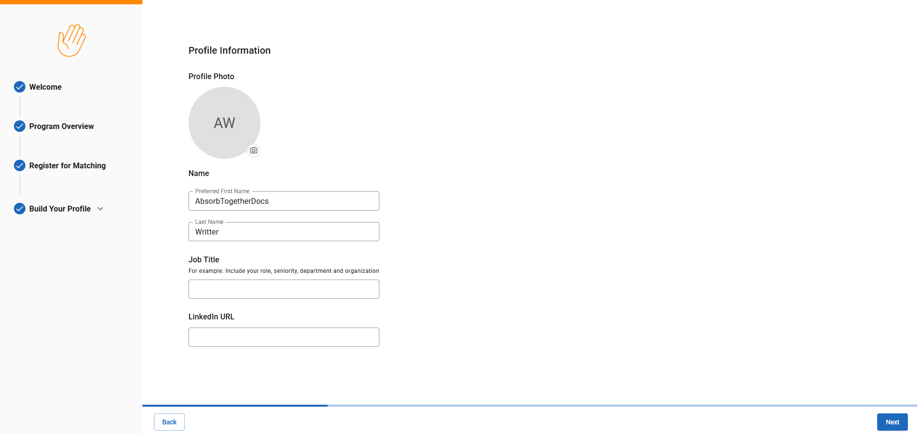Click the Register for Matching checkmark icon
The width and height of the screenshot is (917, 434).
pyautogui.click(x=20, y=165)
